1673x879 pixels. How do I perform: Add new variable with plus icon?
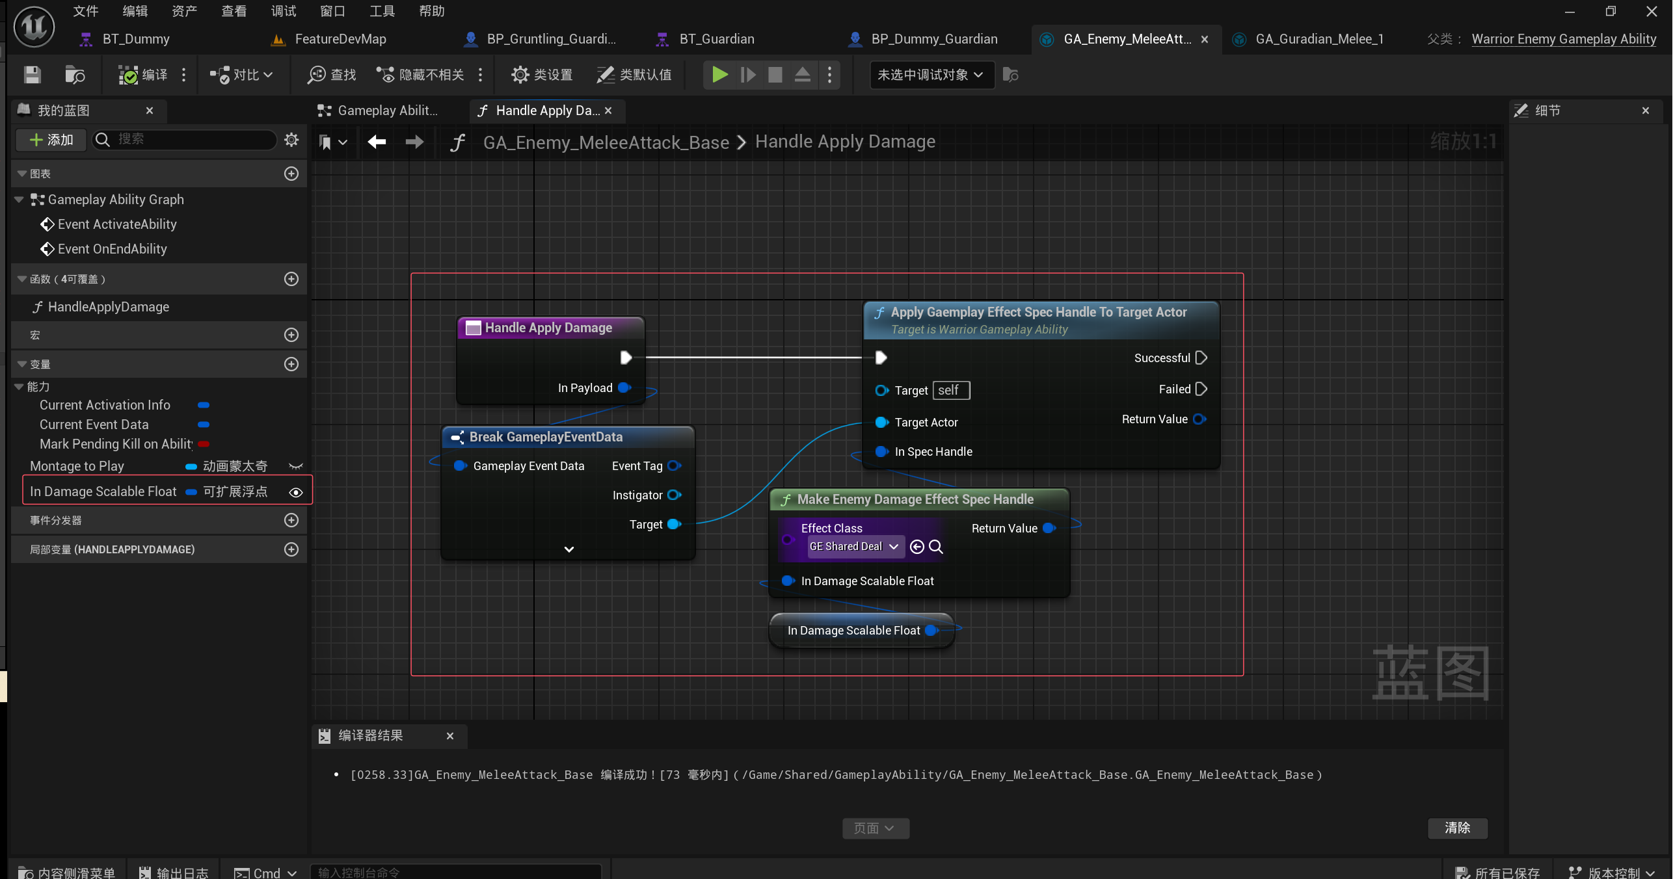[291, 364]
